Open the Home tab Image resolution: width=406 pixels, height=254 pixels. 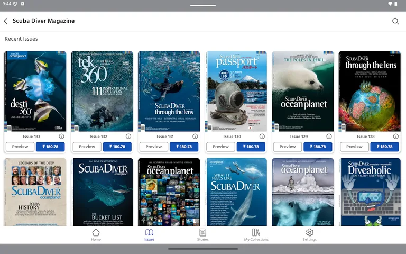coord(96,235)
